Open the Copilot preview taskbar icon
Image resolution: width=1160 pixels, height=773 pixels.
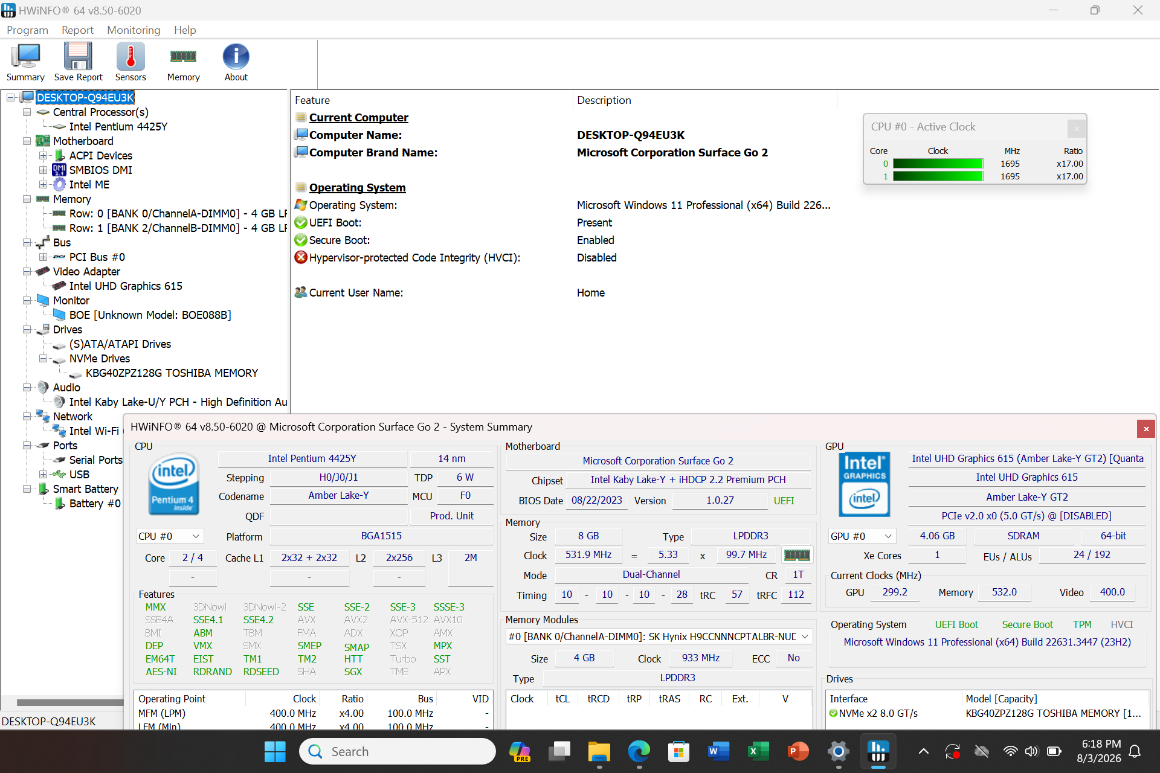pos(519,751)
